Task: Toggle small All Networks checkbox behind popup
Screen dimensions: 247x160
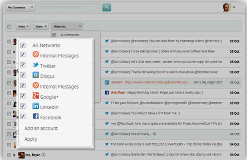Action: 54,35
